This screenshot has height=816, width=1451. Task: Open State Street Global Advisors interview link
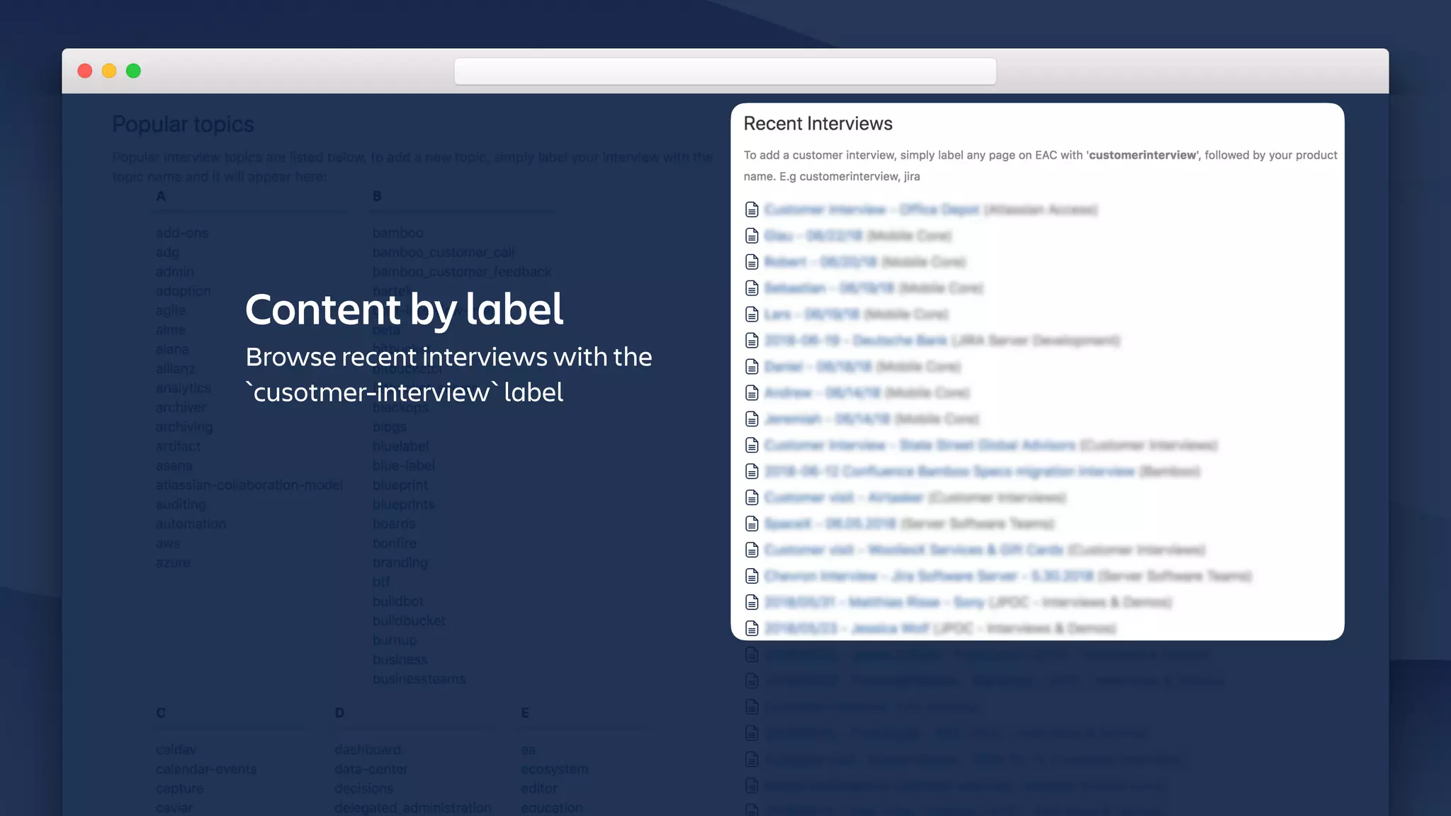(920, 446)
